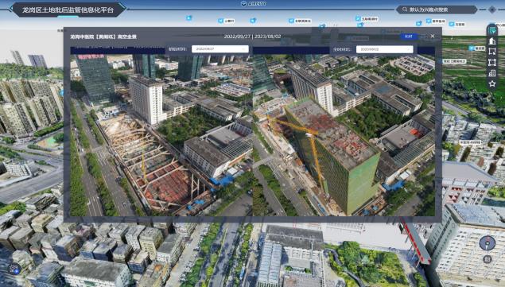Click the search magnifier icon
This screenshot has height=287, width=505.
tap(405, 10)
